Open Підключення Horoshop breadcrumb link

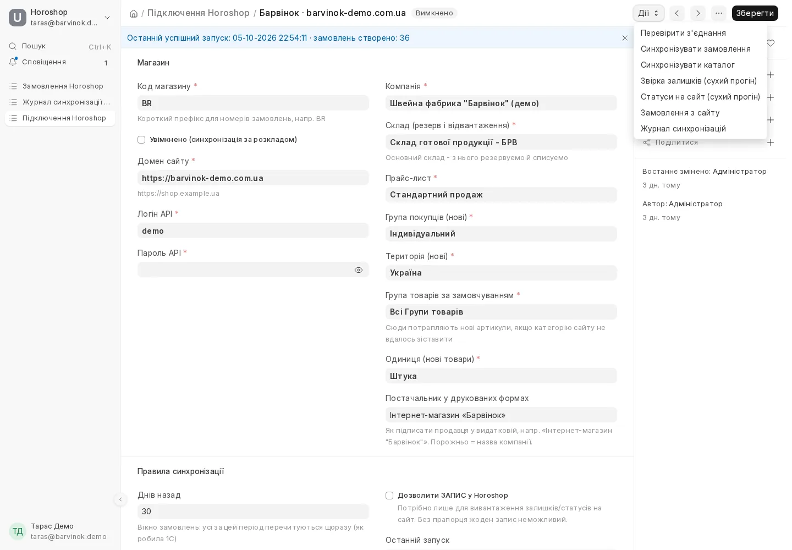pos(199,13)
